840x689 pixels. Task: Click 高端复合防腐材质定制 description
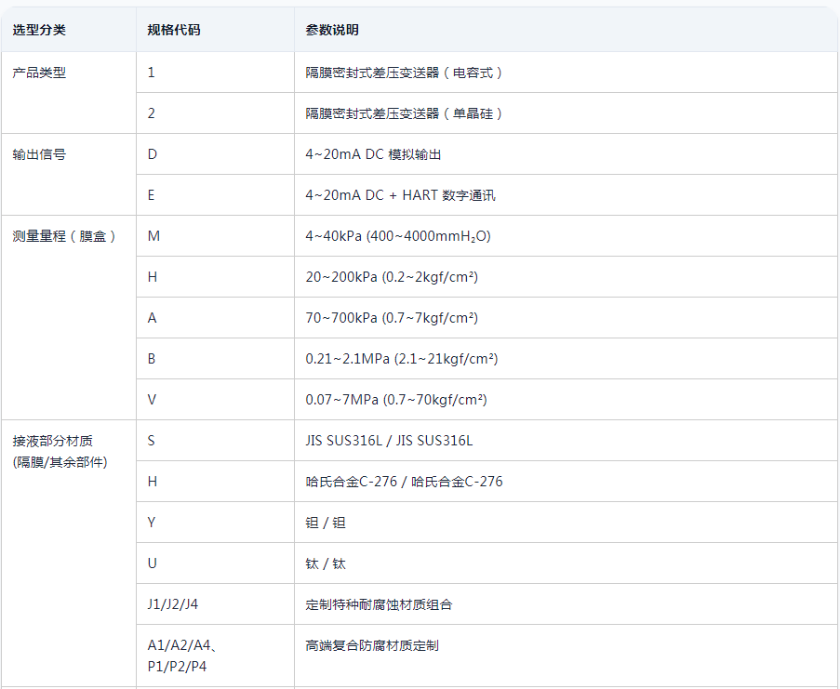click(x=372, y=645)
